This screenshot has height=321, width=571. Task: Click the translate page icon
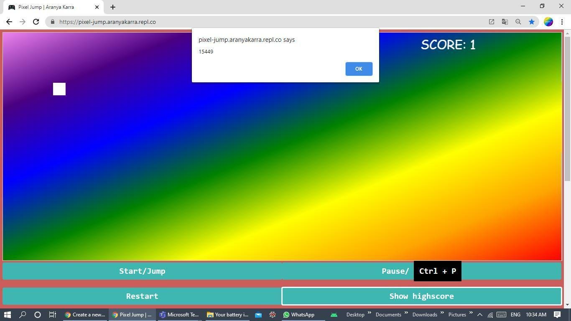505,22
